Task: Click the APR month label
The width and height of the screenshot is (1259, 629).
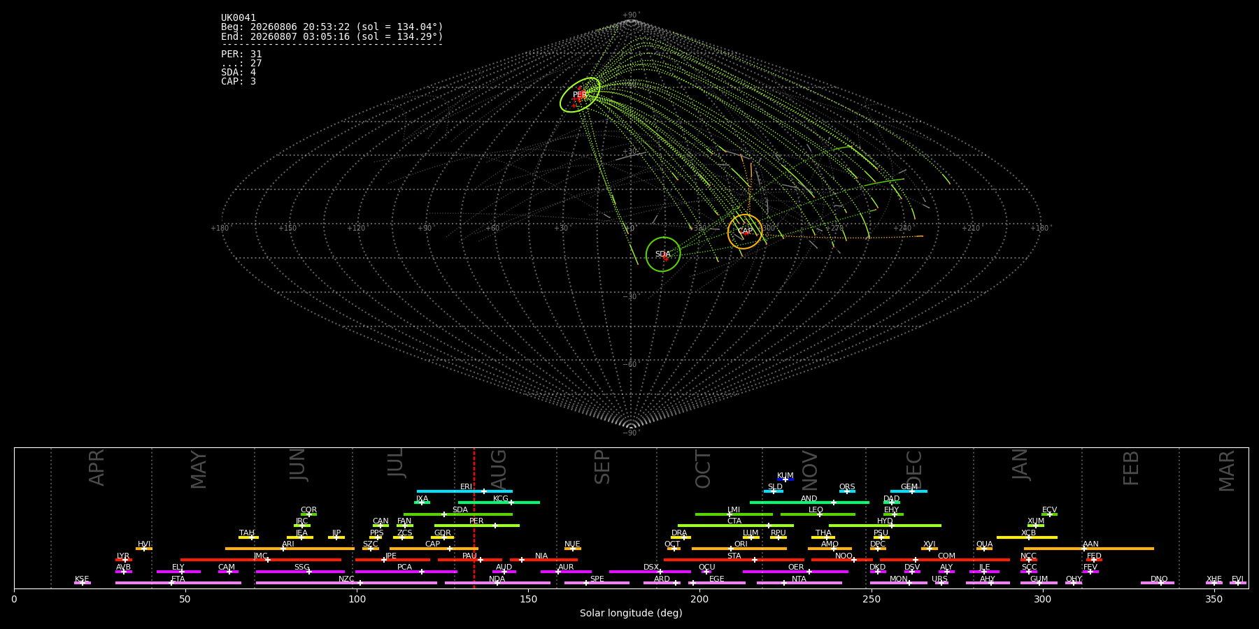Action: (x=97, y=468)
